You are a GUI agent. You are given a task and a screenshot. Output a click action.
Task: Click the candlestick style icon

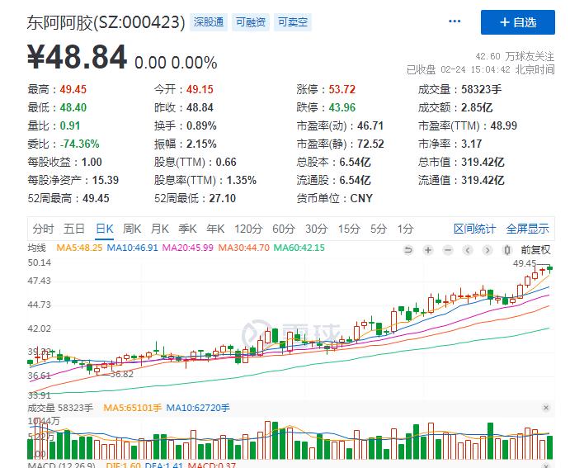507,250
